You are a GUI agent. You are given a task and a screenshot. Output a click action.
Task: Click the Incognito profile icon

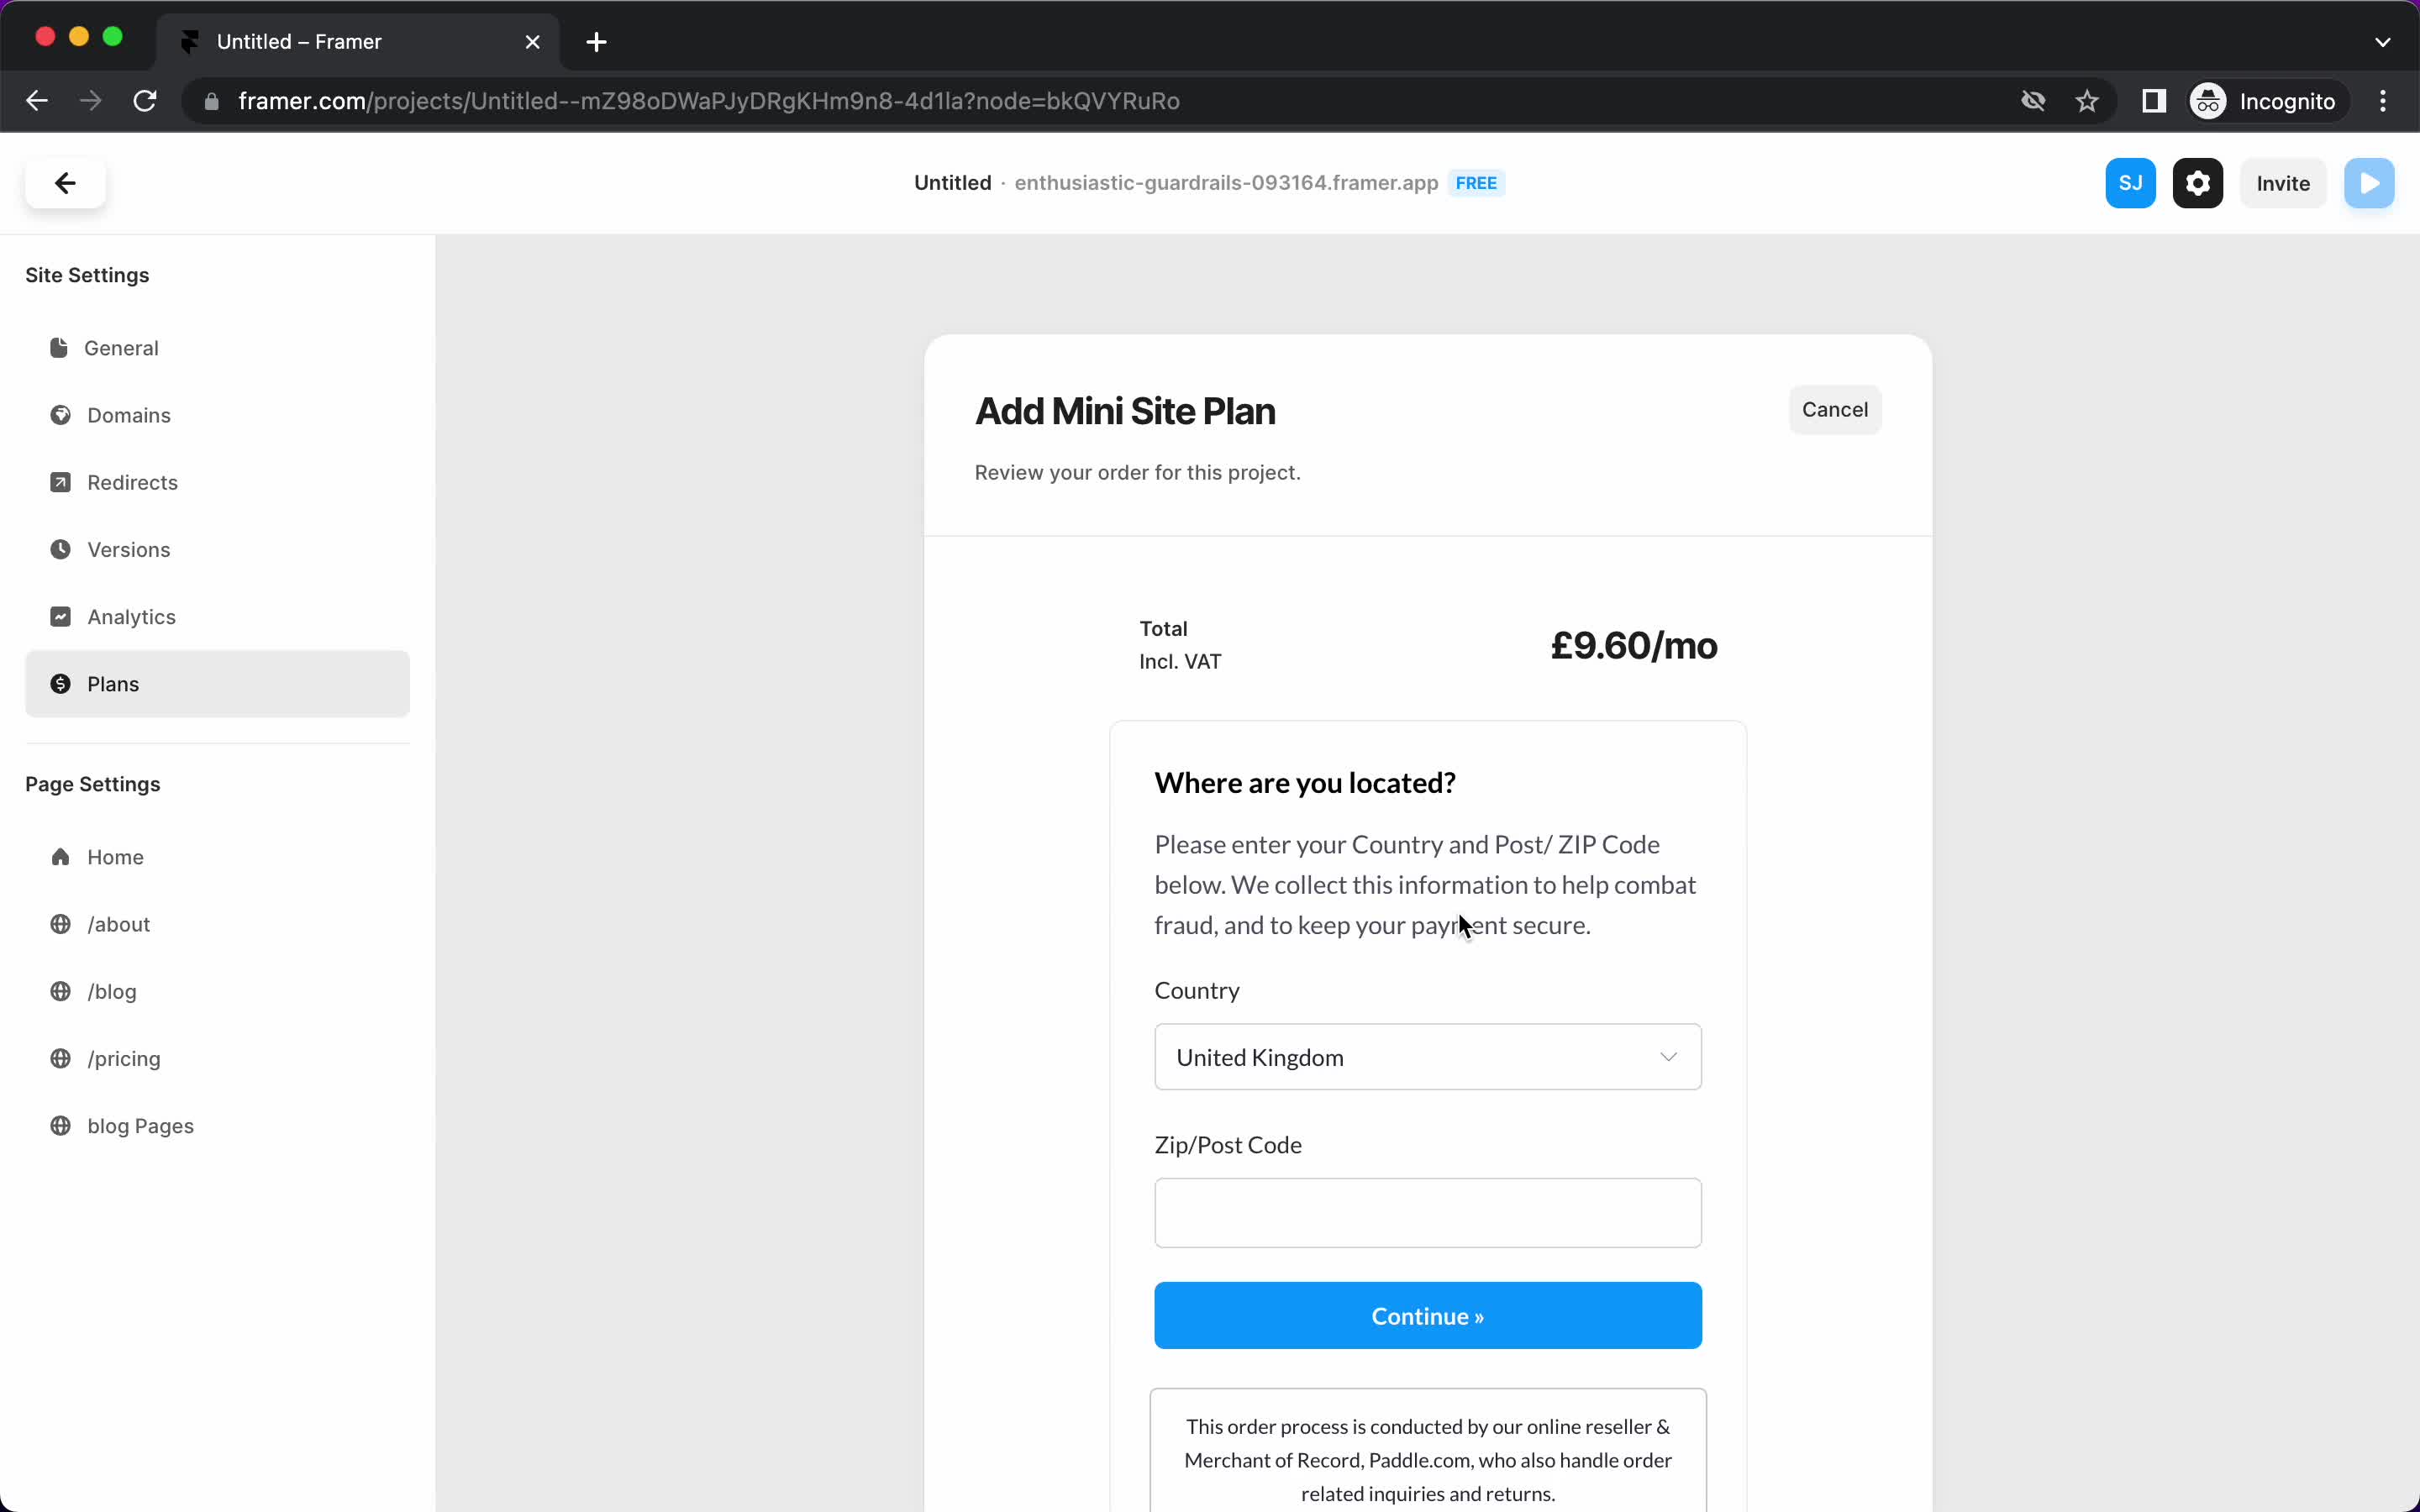pyautogui.click(x=2207, y=101)
